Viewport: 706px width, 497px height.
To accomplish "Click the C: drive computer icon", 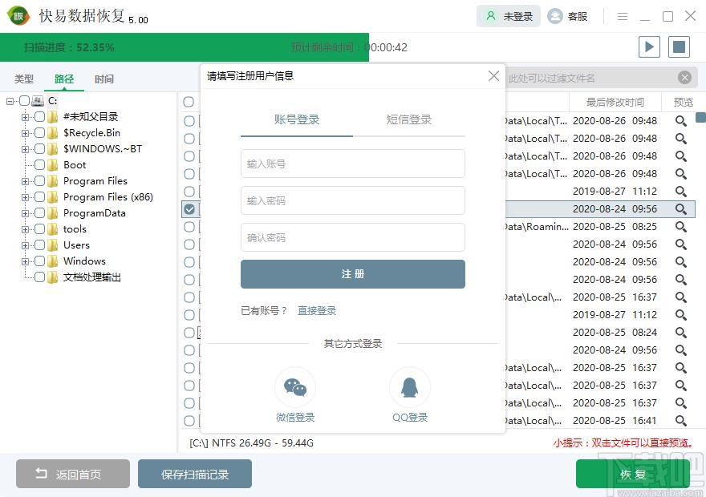I will (38, 101).
